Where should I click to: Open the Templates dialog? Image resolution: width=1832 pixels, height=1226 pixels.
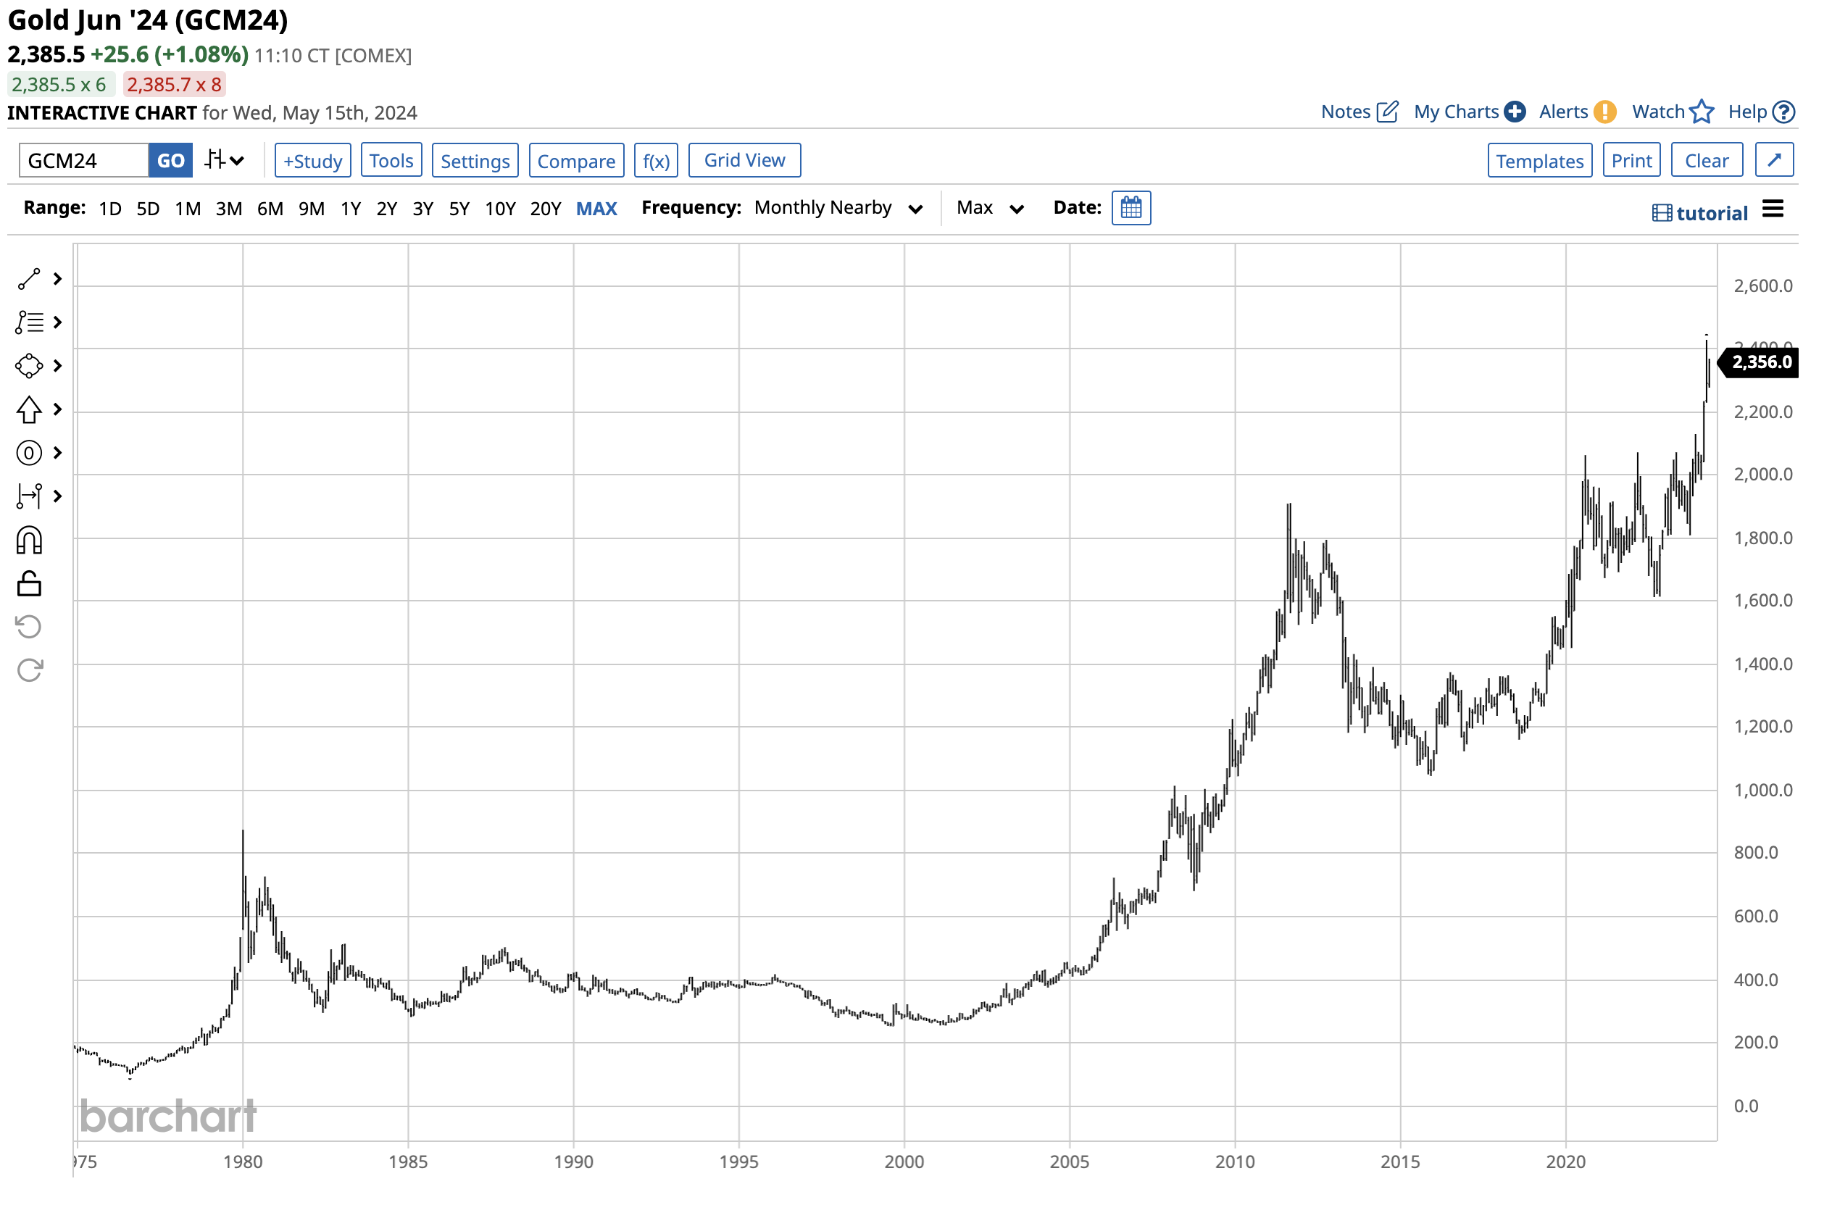pyautogui.click(x=1539, y=159)
